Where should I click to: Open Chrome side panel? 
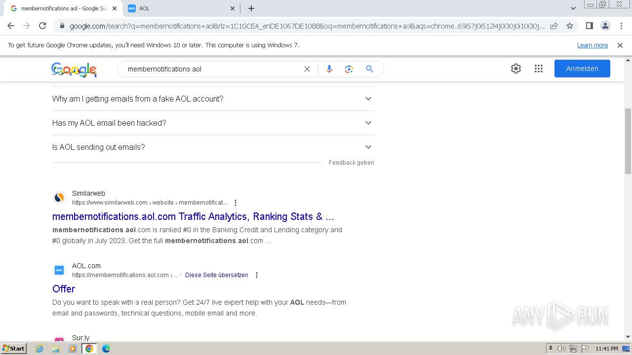589,26
